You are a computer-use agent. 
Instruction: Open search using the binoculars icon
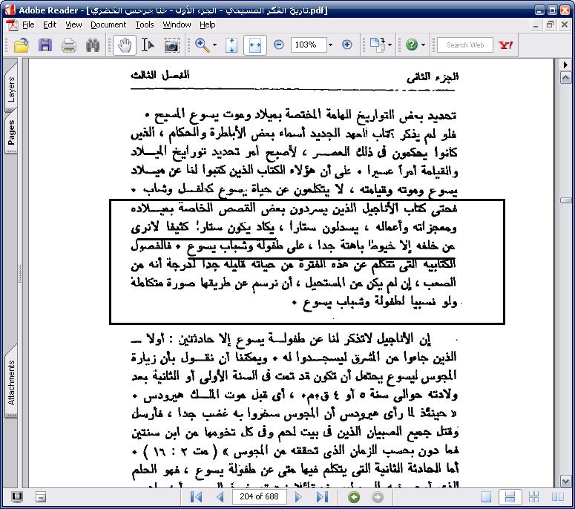point(93,45)
